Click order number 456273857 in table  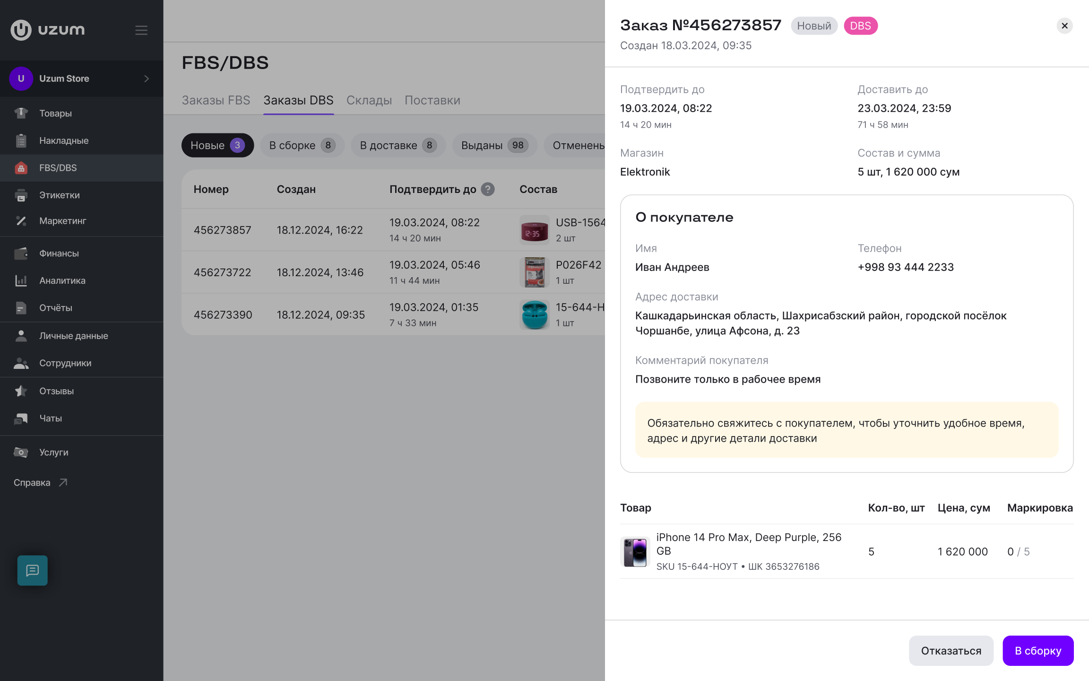pos(223,230)
